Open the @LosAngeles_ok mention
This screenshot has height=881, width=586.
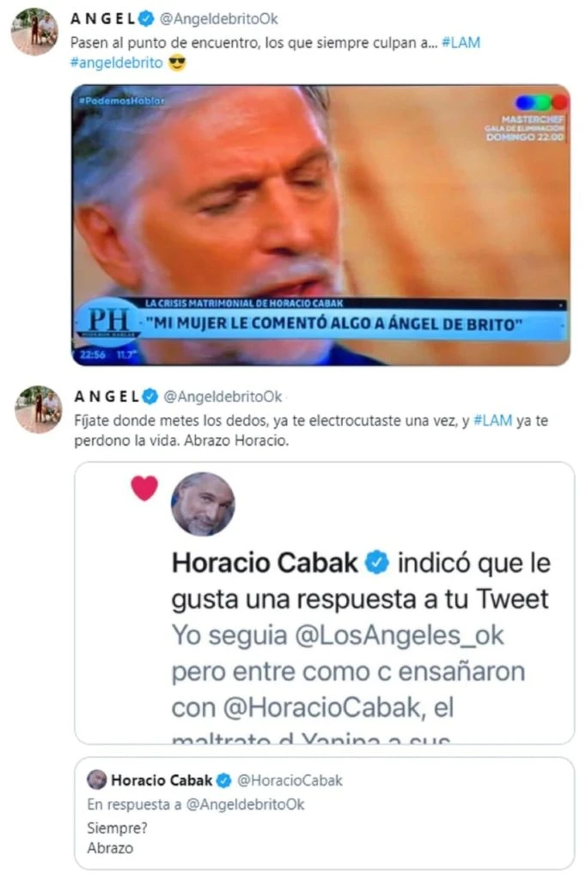click(x=399, y=635)
